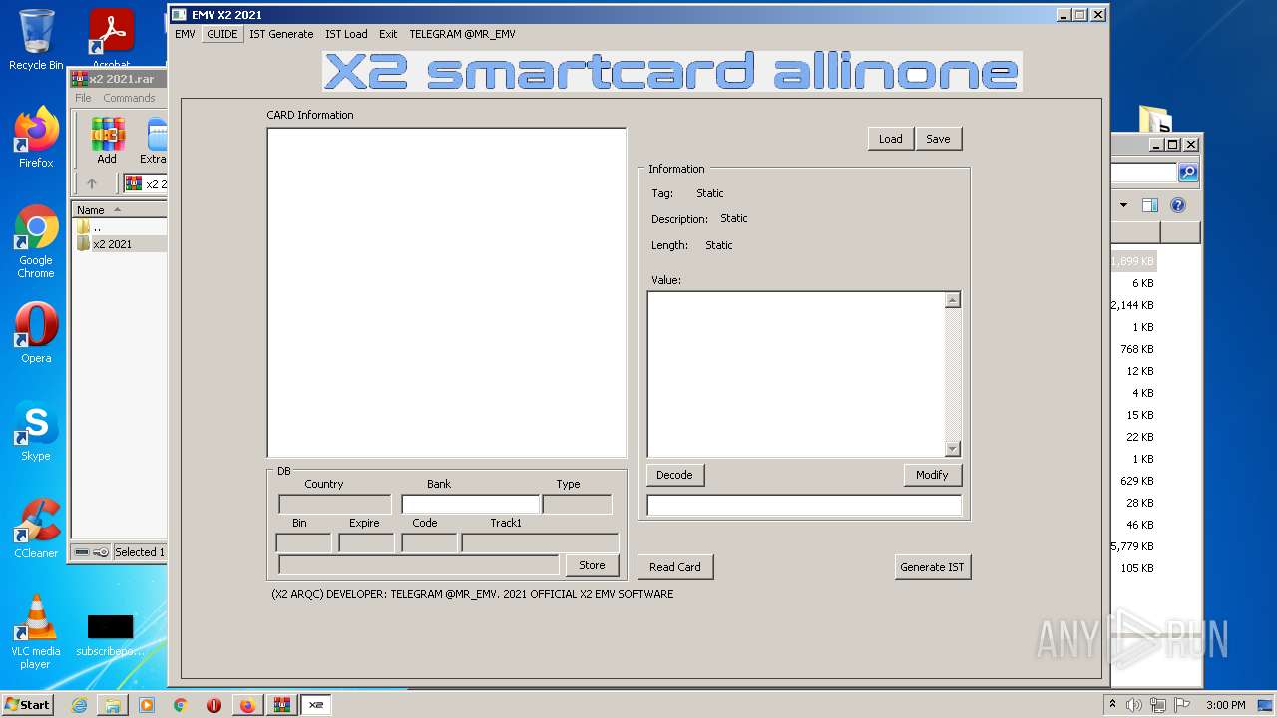Click the Read Card button
The height and width of the screenshot is (718, 1277).
click(675, 567)
